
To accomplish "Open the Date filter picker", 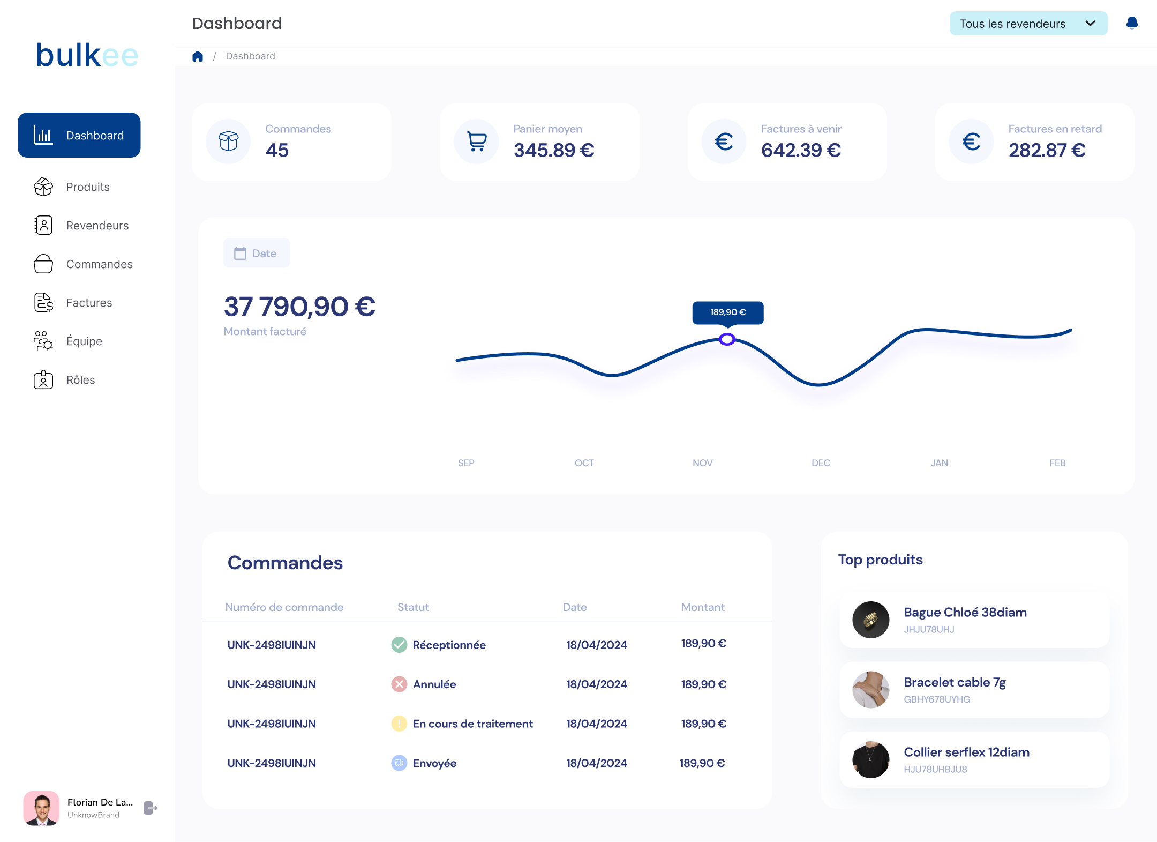I will 257,253.
